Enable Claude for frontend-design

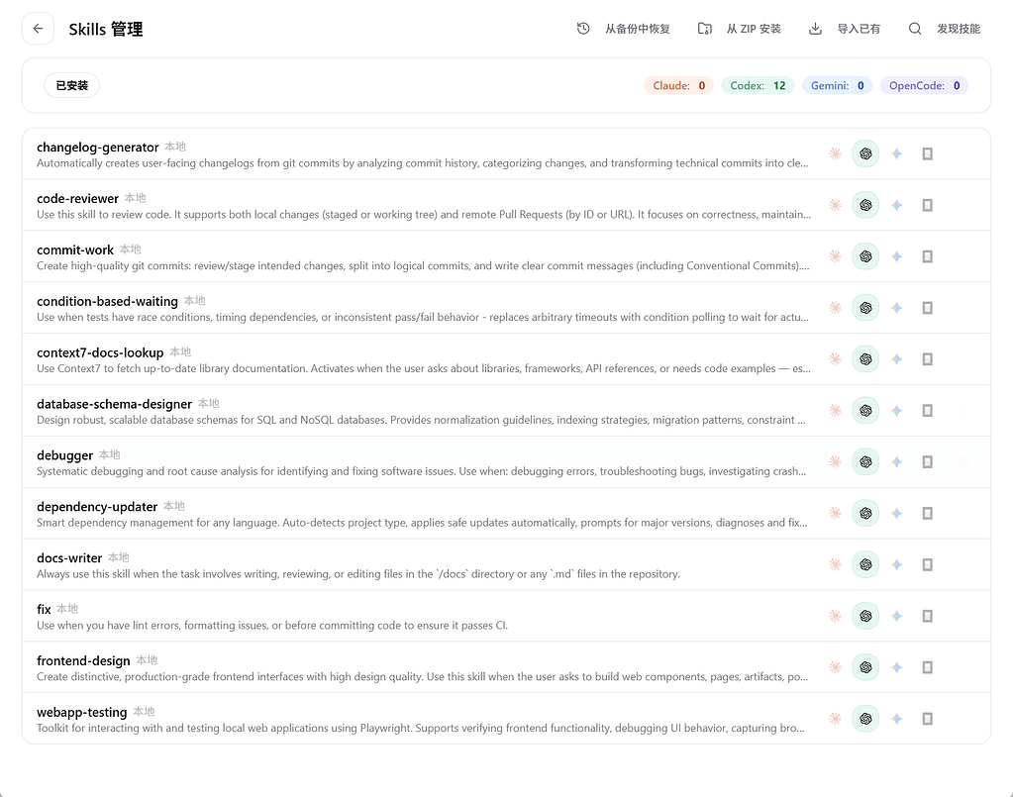coord(836,667)
